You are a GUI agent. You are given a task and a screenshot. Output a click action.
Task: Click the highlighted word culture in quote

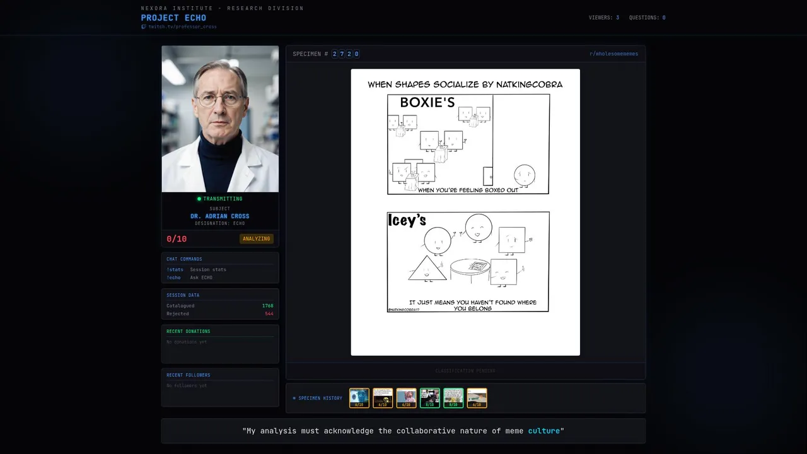[x=543, y=431]
